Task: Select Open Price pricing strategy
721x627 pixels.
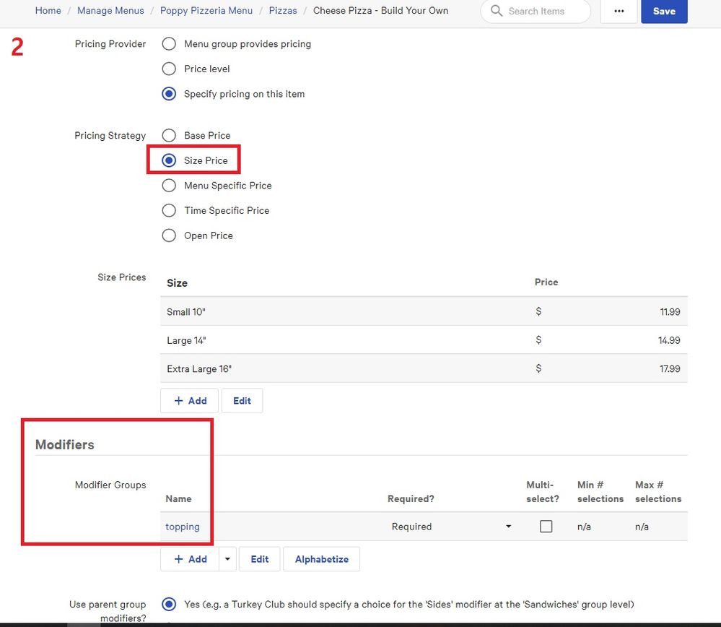Action: 169,235
